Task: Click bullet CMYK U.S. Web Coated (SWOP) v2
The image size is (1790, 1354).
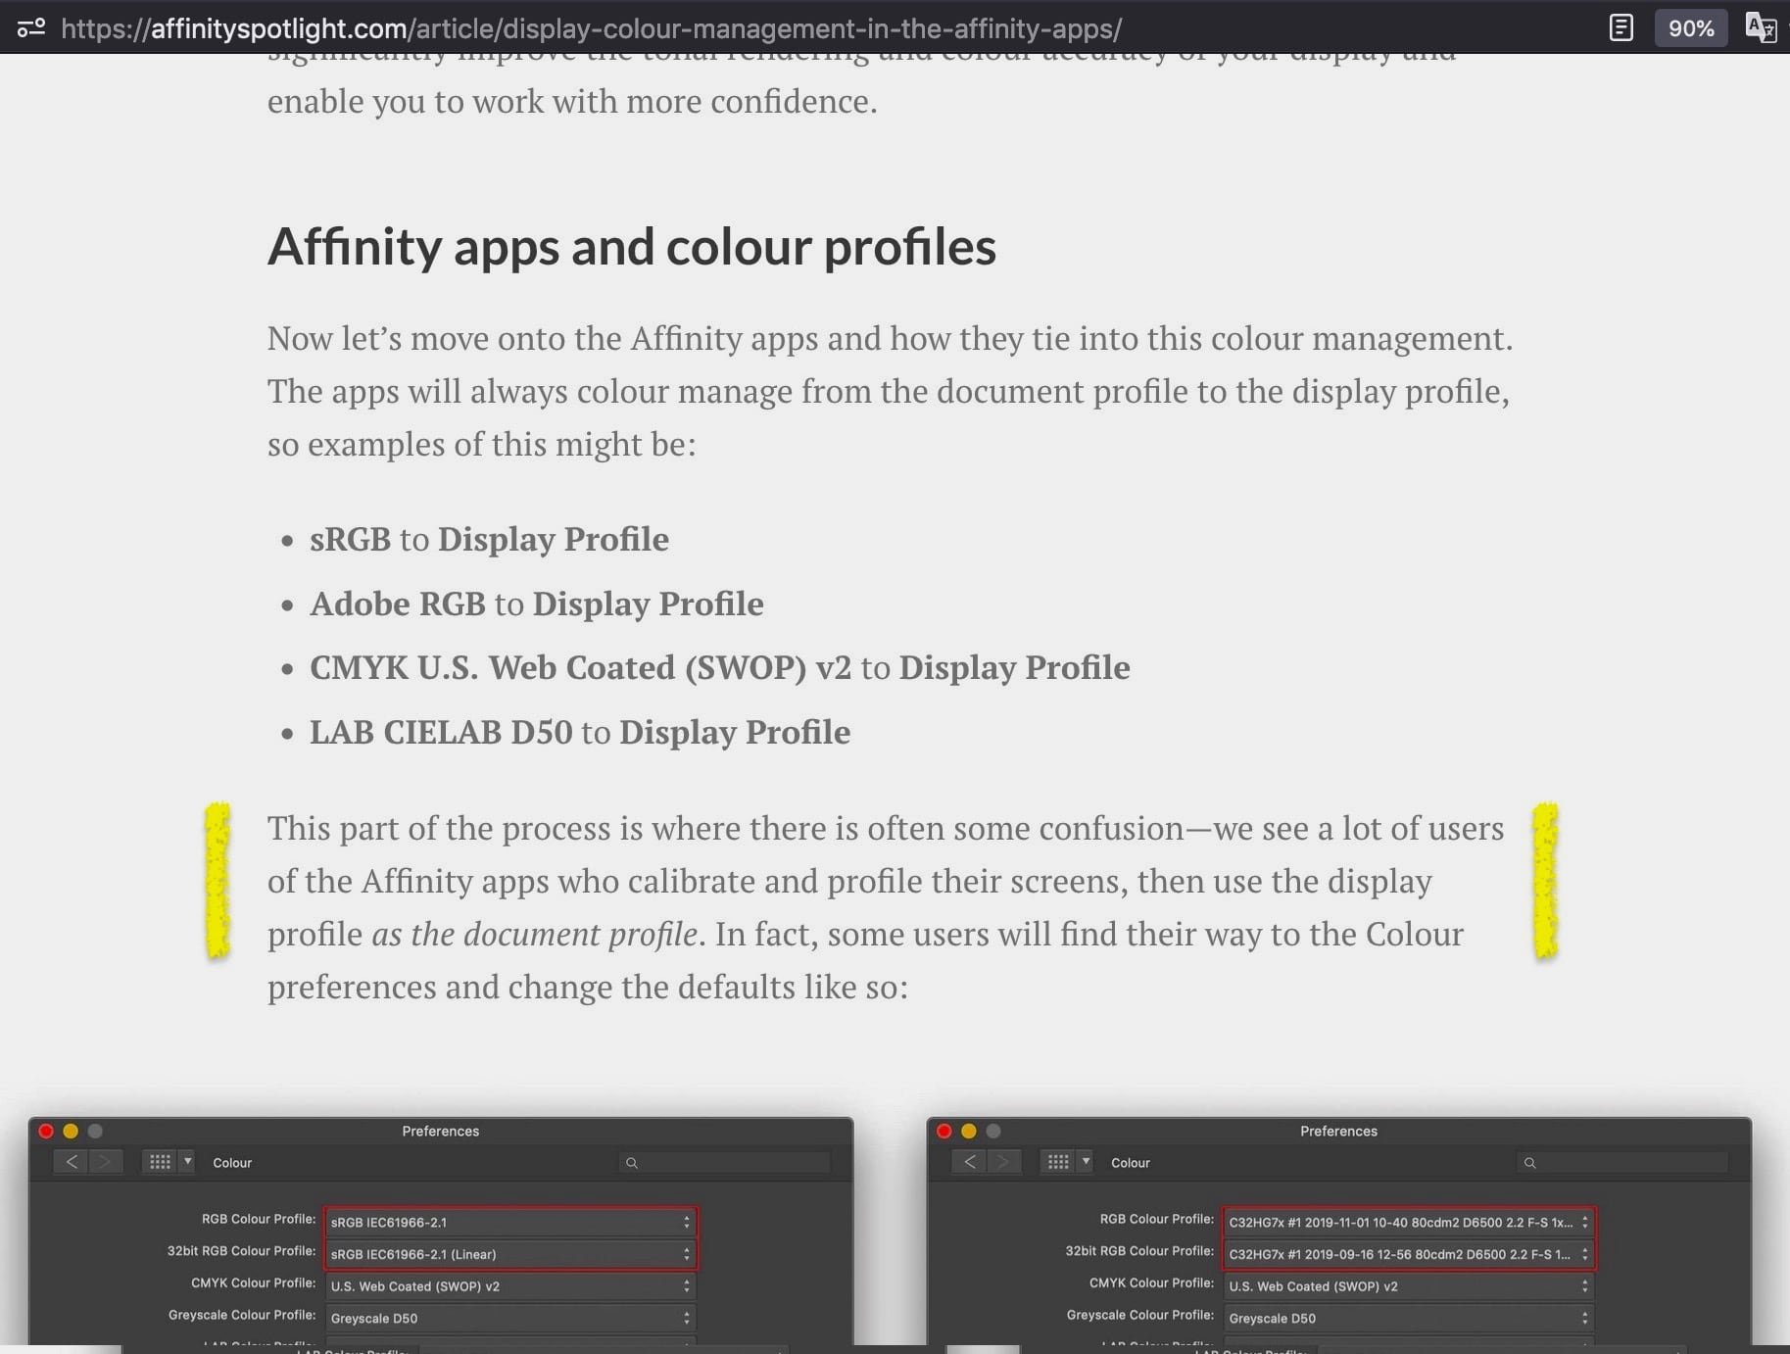Action: [581, 667]
